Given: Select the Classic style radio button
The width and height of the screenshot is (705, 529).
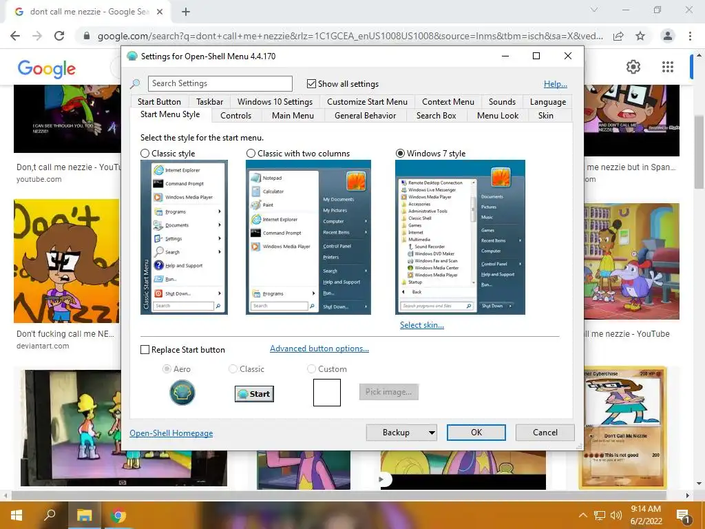Looking at the screenshot, I should click(x=145, y=154).
